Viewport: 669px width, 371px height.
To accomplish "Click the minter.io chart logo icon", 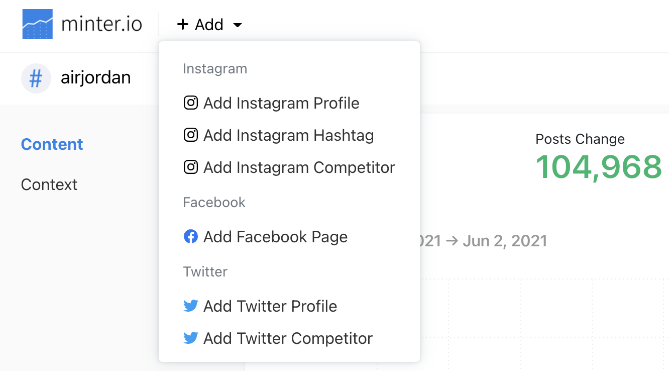I will [38, 24].
